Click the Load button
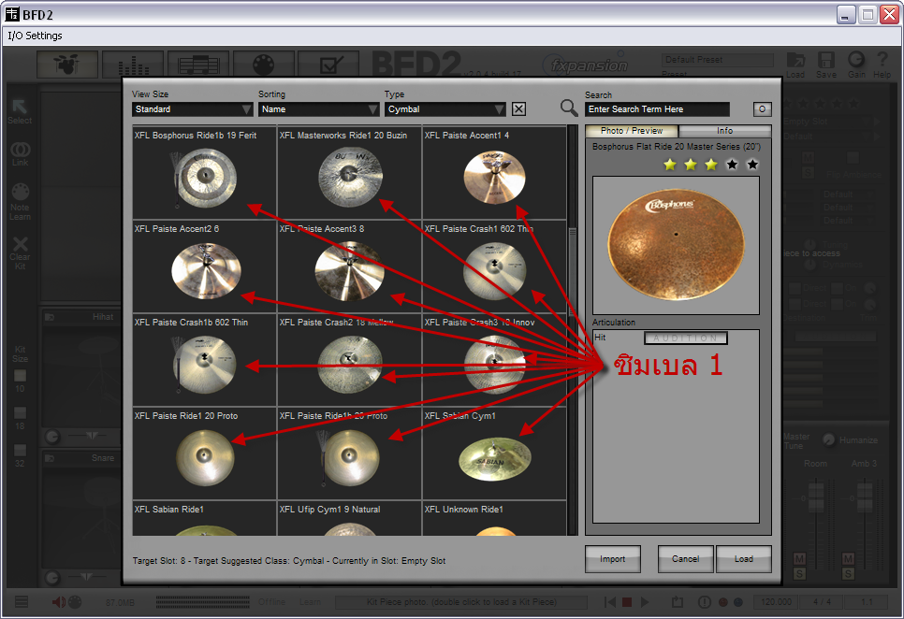Screen dimensions: 904x619 pyautogui.click(x=744, y=559)
